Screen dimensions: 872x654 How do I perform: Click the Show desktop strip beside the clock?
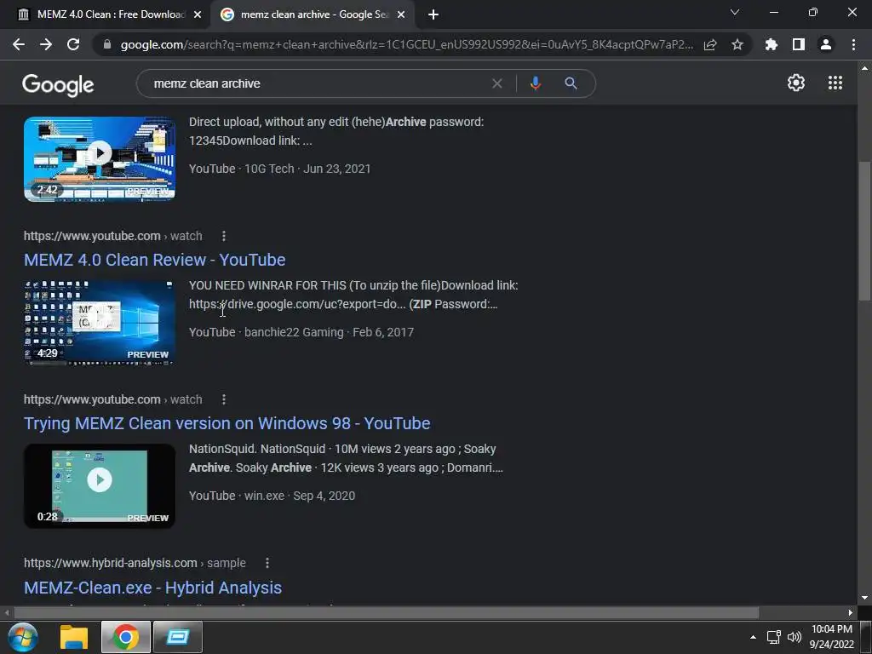point(866,637)
